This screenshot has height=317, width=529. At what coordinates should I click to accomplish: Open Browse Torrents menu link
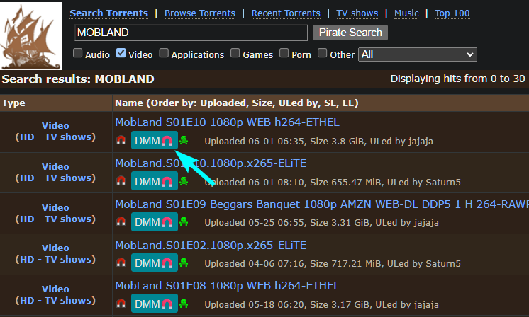200,13
